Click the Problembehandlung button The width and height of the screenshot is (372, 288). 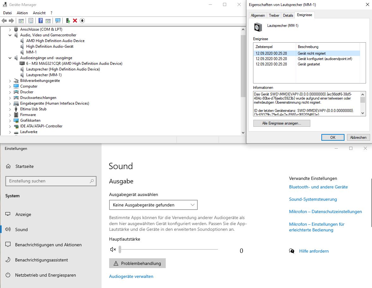[x=137, y=263]
